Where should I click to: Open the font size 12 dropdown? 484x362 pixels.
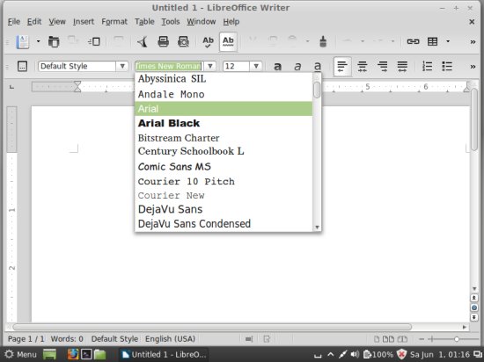(256, 66)
